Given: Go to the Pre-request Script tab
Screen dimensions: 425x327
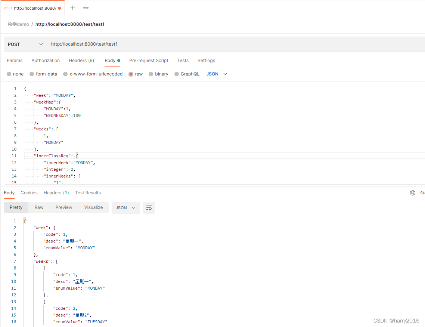Looking at the screenshot, I should 149,61.
